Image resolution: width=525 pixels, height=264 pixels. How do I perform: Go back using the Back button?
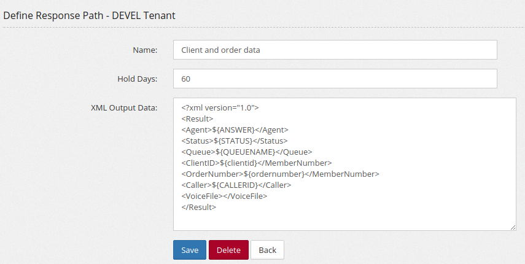click(x=267, y=250)
